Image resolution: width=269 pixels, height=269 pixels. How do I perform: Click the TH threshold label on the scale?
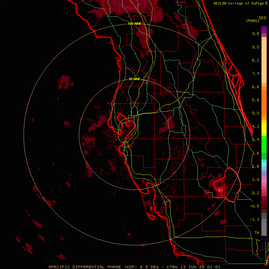(257, 233)
